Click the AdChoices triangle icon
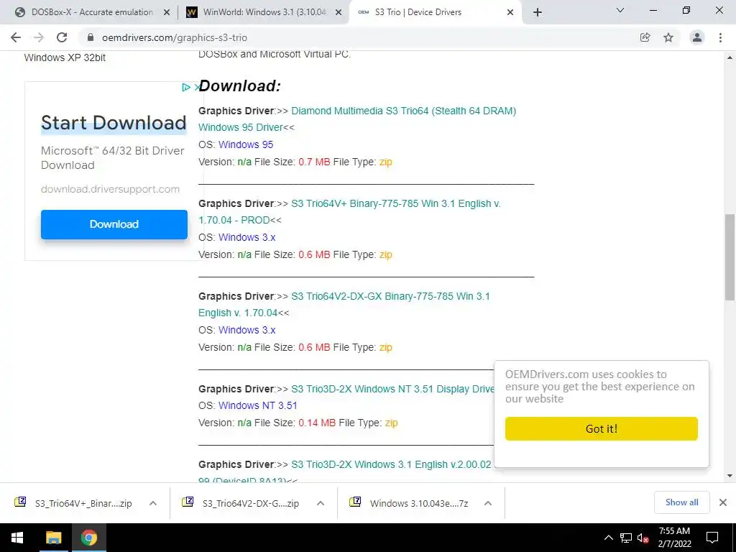 coord(186,87)
